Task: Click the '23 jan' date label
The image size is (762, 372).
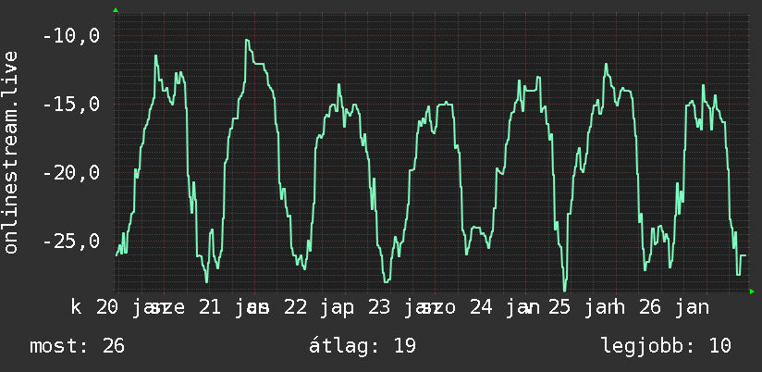Action: (x=403, y=308)
